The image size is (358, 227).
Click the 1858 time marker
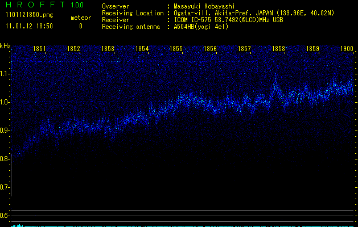(x=278, y=49)
